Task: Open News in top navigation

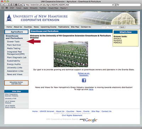Action: click(x=36, y=27)
